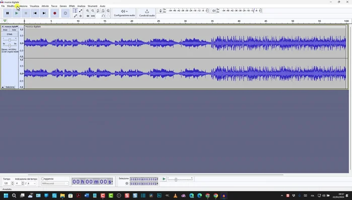Skip to start of the project
Screen dimensions: 352x200
tap(35, 13)
